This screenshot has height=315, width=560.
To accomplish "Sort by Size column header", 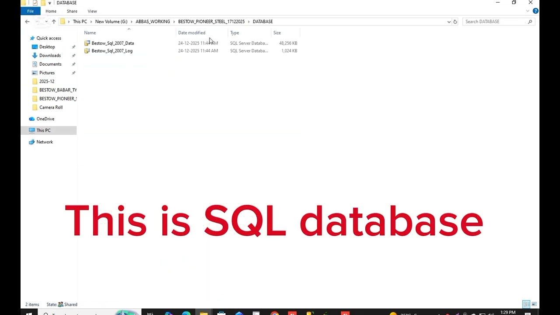I will (x=277, y=33).
